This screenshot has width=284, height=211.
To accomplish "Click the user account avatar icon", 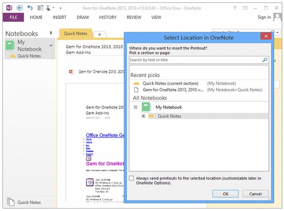I will tap(278, 17).
